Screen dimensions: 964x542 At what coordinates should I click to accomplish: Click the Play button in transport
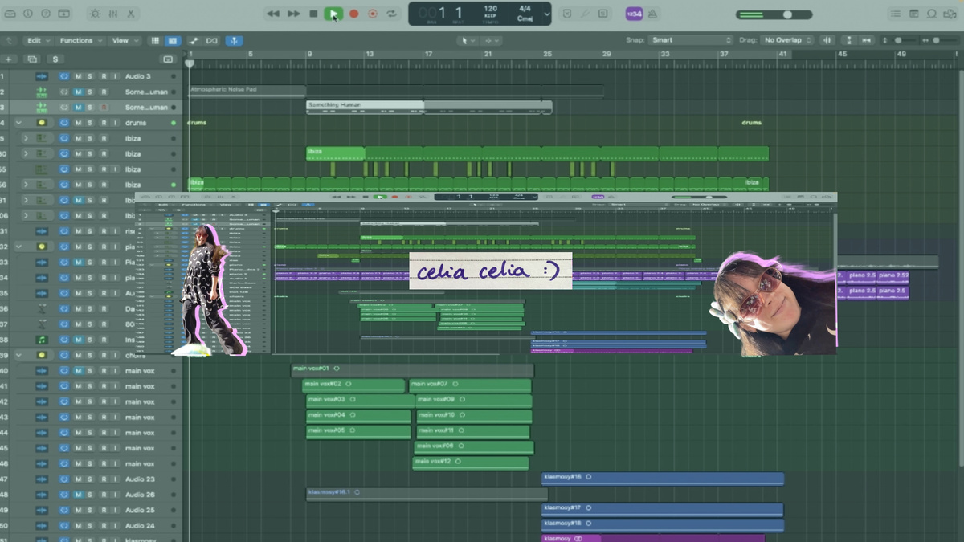pos(333,14)
